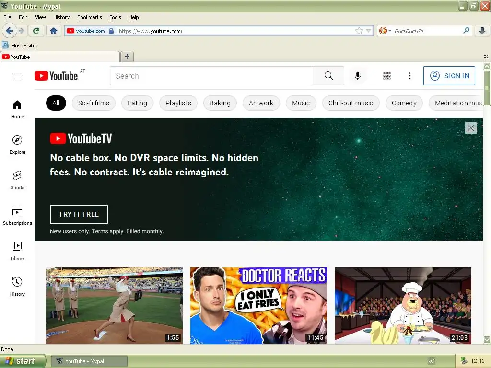
Task: Open Library in sidebar
Action: (x=18, y=251)
